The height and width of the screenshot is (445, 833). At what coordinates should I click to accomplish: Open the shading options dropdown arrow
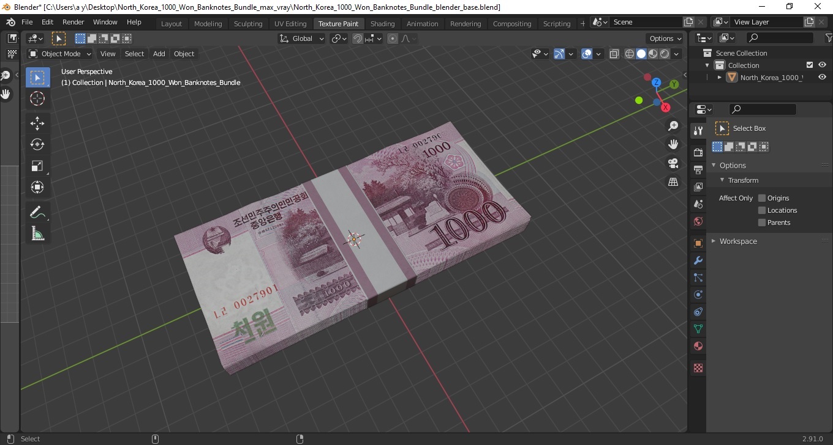[677, 54]
